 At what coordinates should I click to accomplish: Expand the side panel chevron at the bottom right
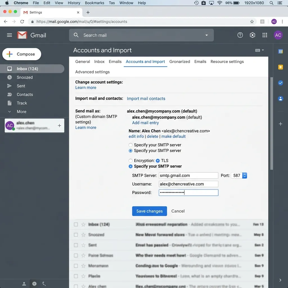pos(280,280)
